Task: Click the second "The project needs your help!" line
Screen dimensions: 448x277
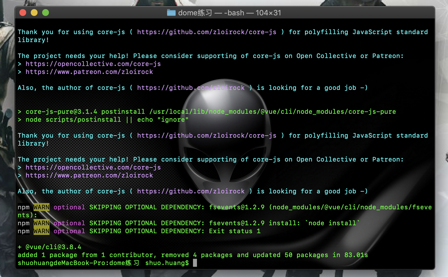Action: [211, 159]
